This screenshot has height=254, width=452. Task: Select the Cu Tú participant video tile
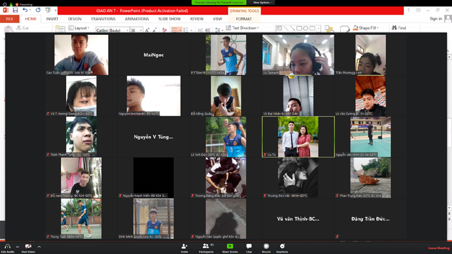pyautogui.click(x=298, y=137)
